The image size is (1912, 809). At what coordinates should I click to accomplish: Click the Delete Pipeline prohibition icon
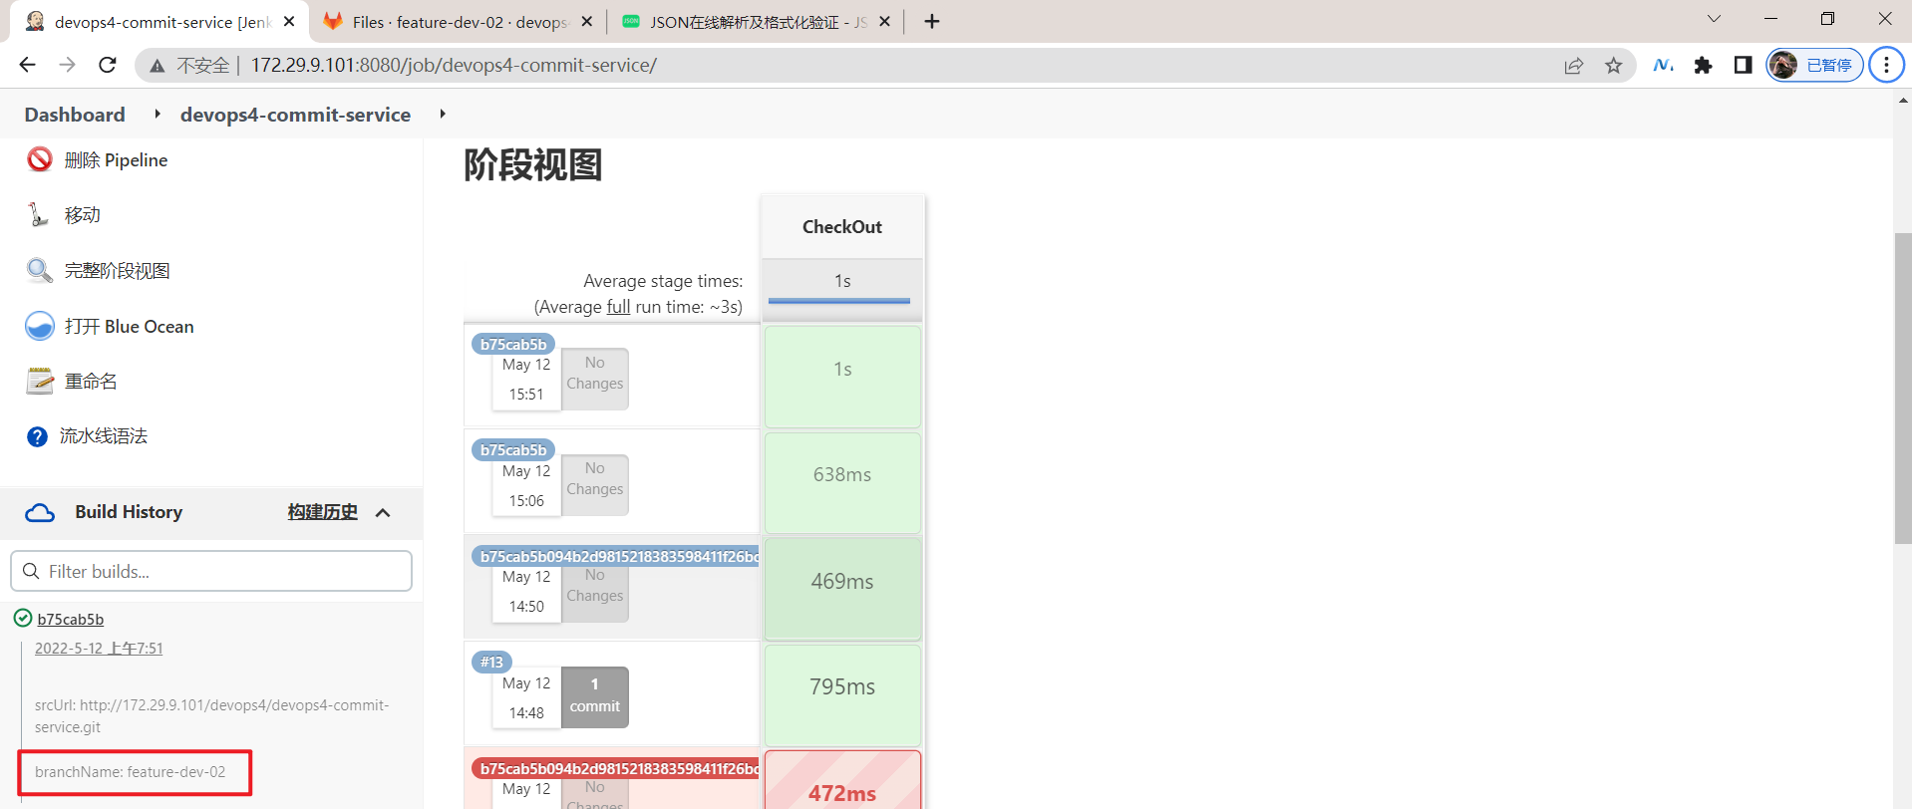[x=40, y=159]
